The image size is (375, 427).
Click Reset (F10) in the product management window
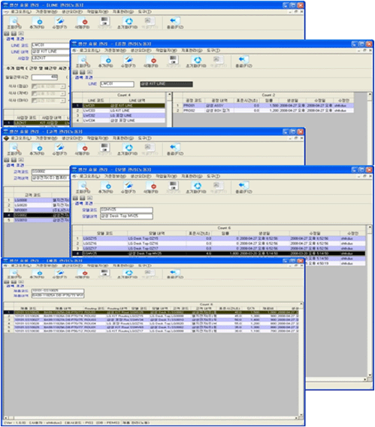[x=127, y=274]
